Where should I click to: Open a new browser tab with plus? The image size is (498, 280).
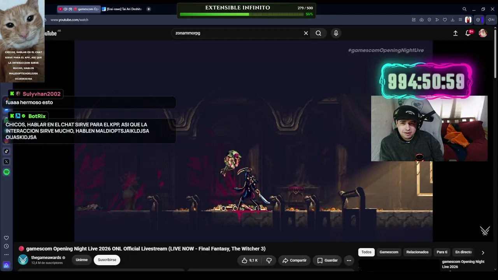(149, 9)
